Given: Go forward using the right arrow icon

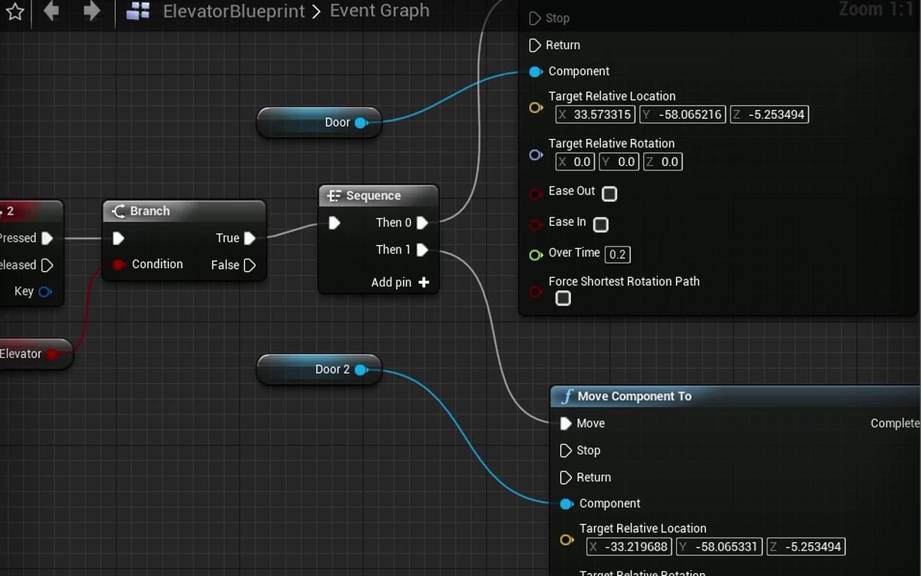Looking at the screenshot, I should point(91,12).
